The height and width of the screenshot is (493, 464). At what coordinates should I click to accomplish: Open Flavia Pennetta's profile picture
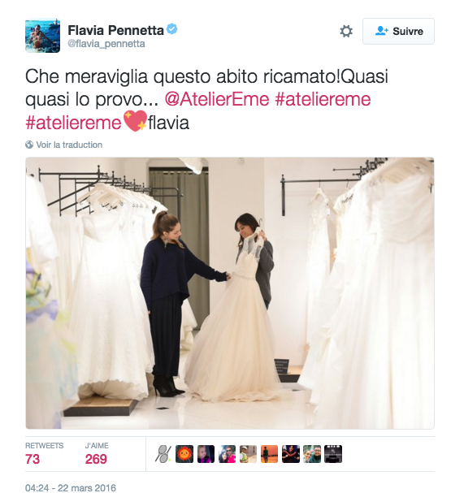[42, 35]
